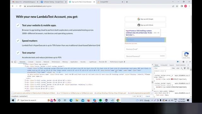Click the Desired Password field
This screenshot has width=202, height=114.
[x=145, y=56]
